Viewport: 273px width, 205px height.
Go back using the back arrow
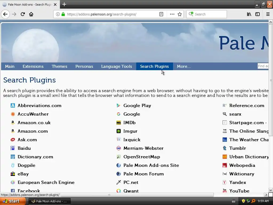5,14
